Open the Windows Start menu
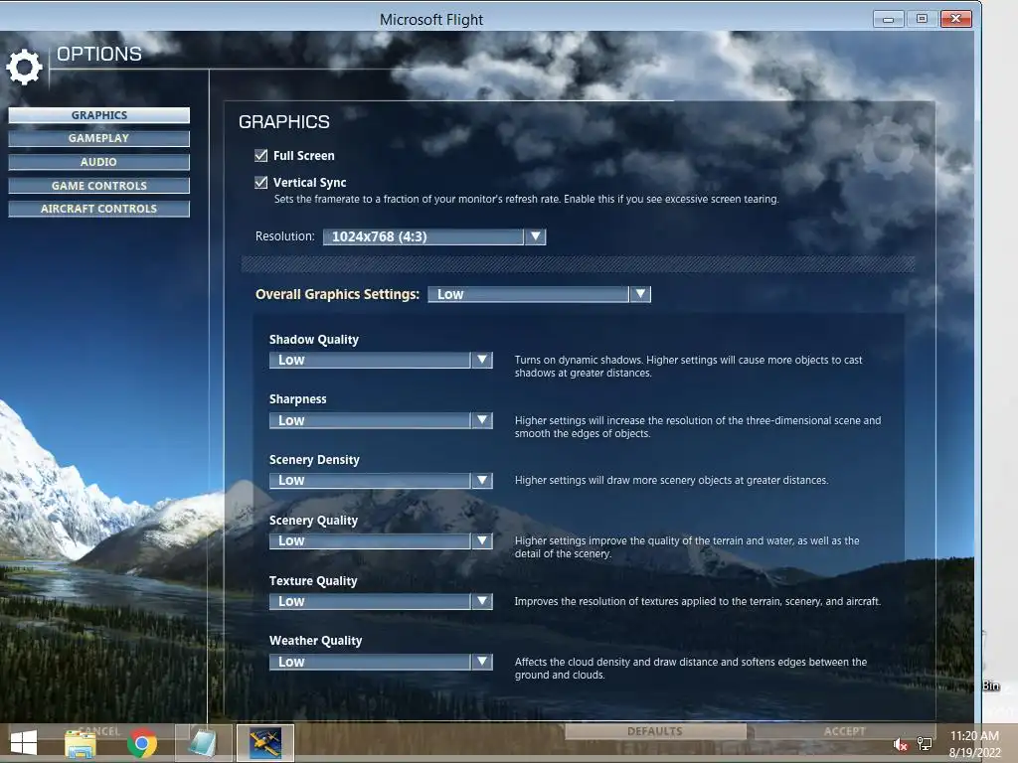The width and height of the screenshot is (1018, 763). 24,743
